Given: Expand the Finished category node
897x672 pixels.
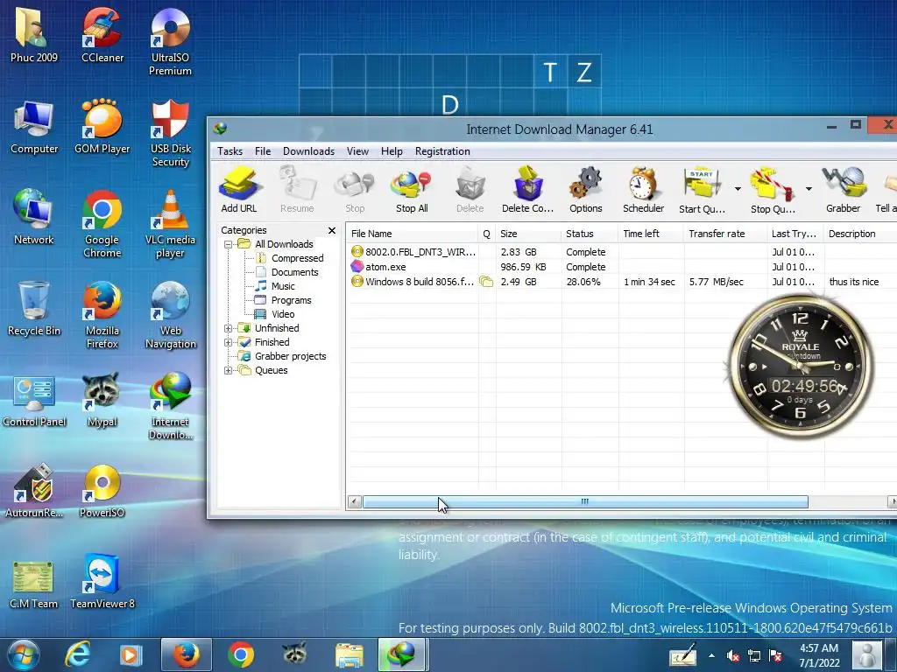Looking at the screenshot, I should click(x=229, y=342).
